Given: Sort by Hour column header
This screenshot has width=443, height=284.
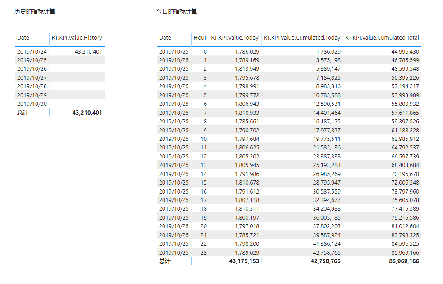Looking at the screenshot, I should coord(200,37).
